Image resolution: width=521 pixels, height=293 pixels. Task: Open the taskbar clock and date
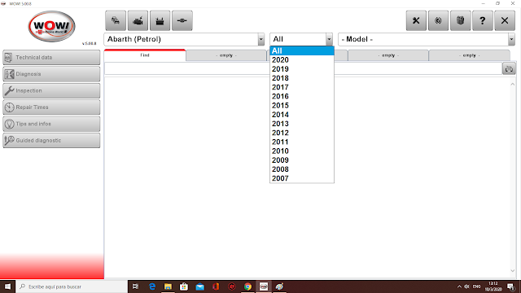493,286
